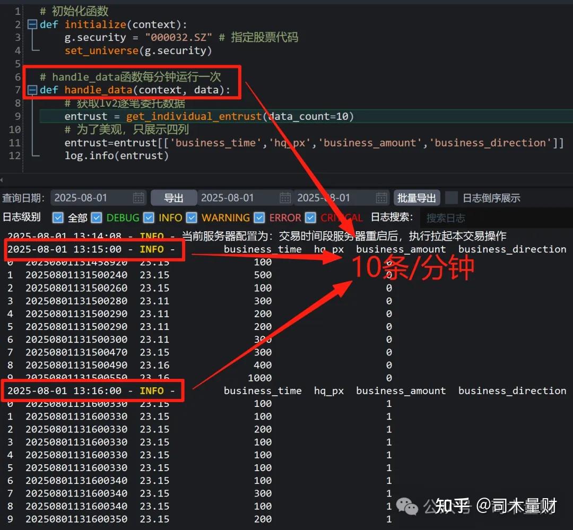The image size is (573, 530).
Task: Uncheck the ERROR log level filter
Action: pos(259,218)
